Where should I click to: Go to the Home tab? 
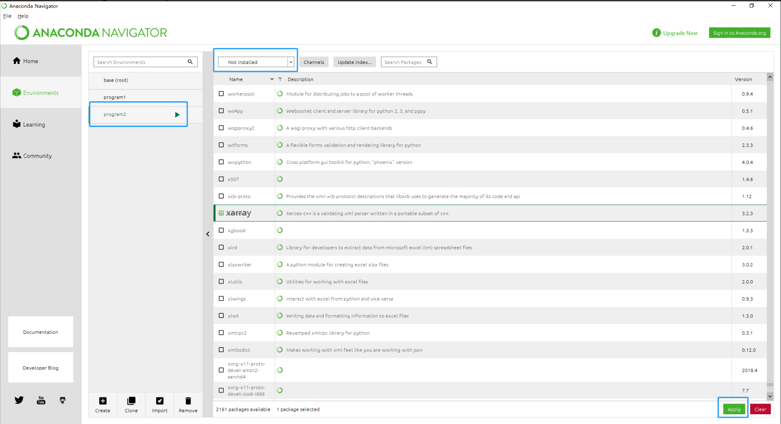point(41,61)
